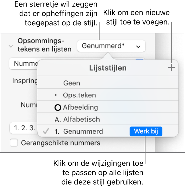Click the '1.' number marker

click(x=57, y=132)
